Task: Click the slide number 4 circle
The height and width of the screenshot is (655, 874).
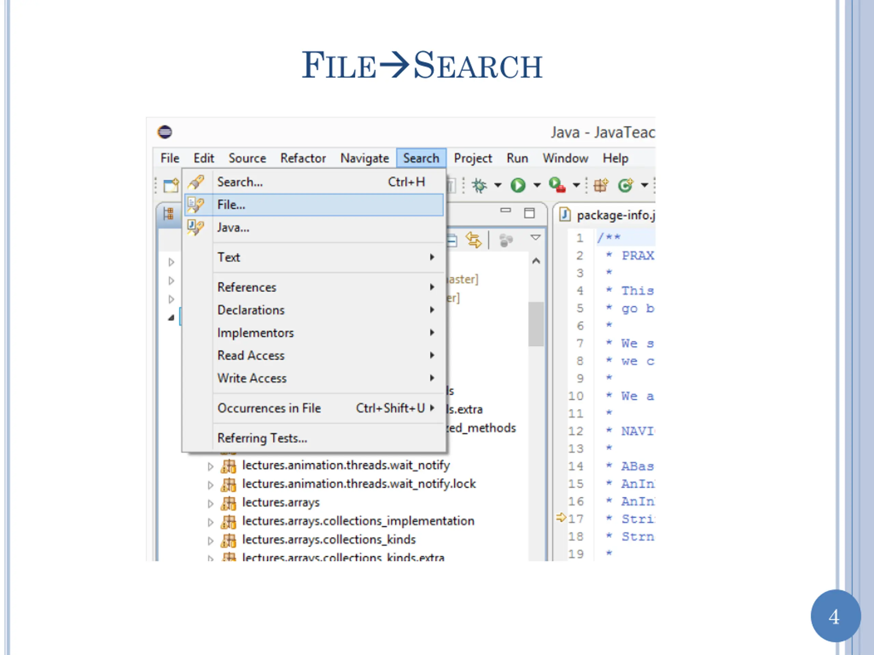Action: [835, 616]
